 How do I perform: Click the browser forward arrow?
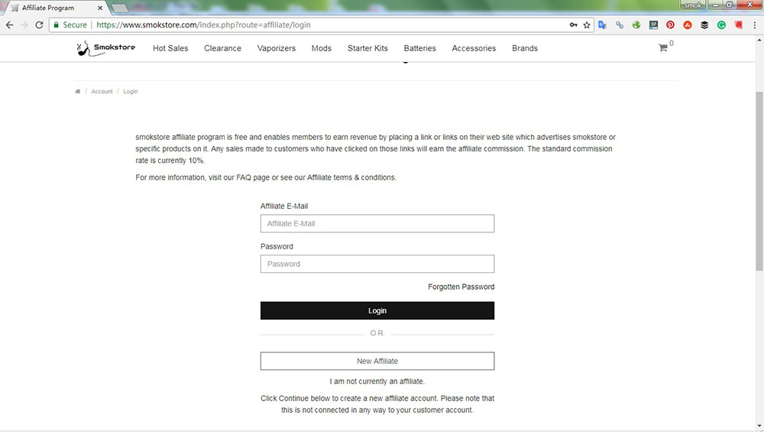24,25
